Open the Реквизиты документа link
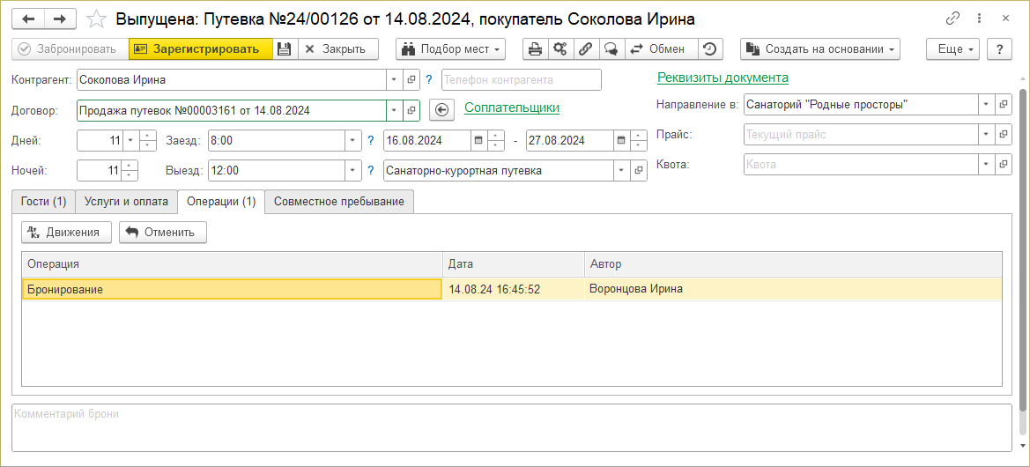Viewport: 1030px width, 467px height. [722, 78]
